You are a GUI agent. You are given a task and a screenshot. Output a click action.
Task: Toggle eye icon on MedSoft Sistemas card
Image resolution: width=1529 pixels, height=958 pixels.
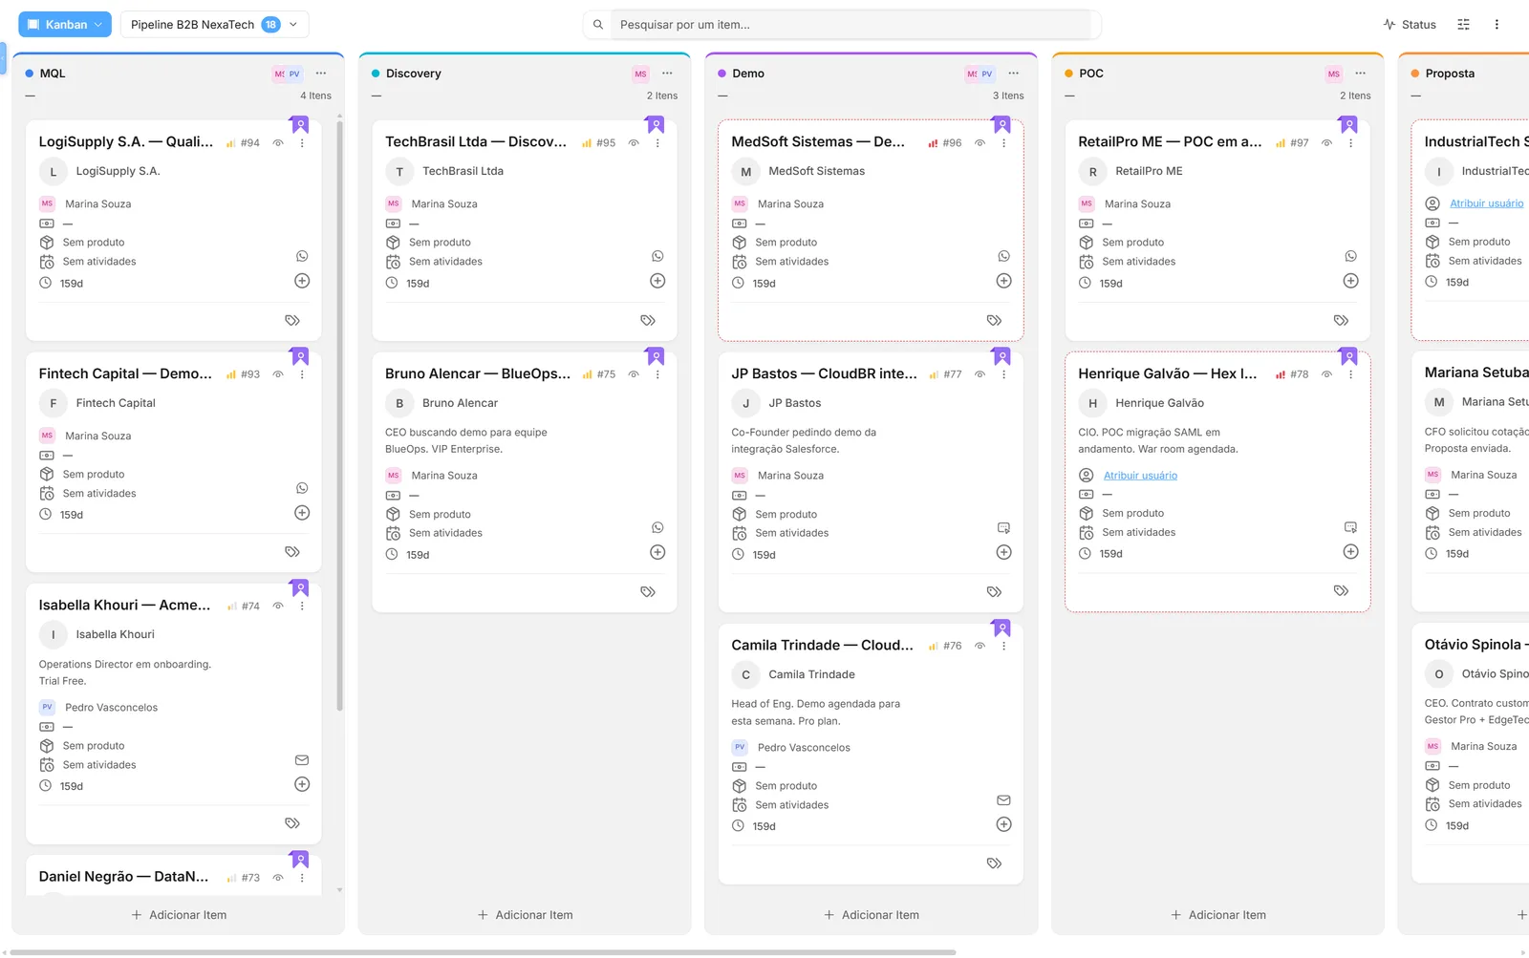point(980,143)
